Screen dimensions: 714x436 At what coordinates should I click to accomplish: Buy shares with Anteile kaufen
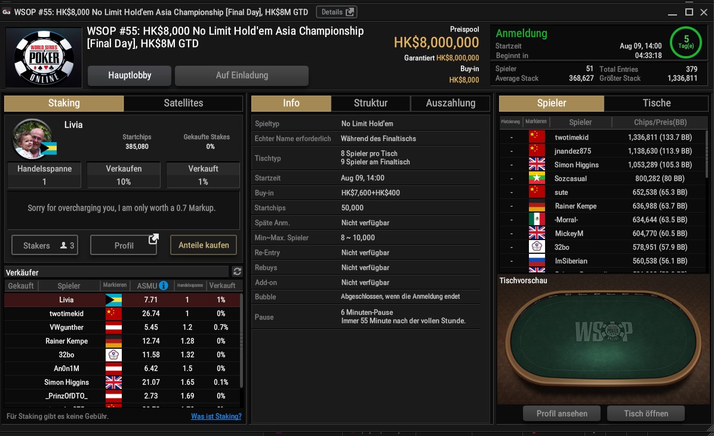coord(204,245)
